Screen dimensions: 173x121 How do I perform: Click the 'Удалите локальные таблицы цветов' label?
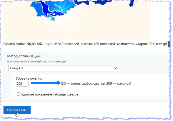pos(50,94)
